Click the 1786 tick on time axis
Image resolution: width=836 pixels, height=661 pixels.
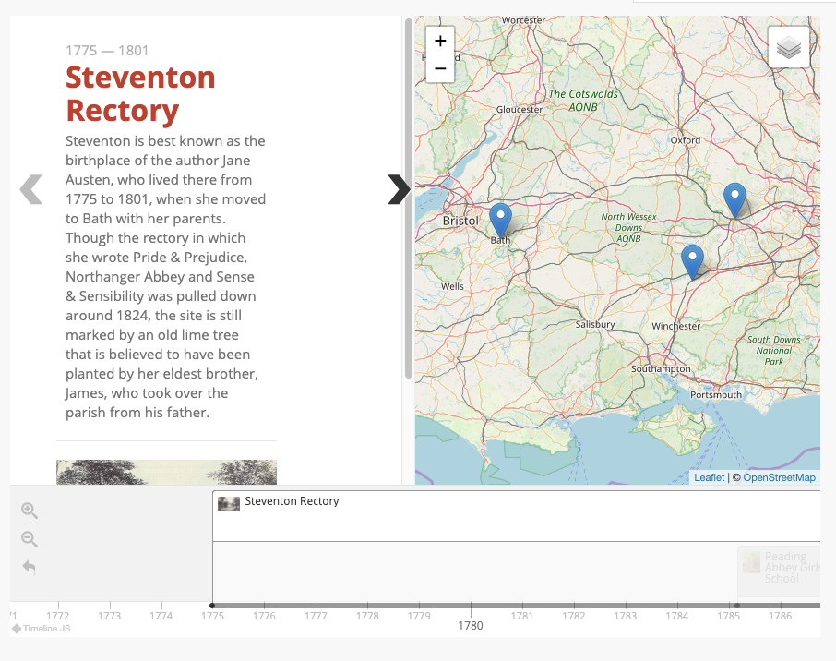780,616
